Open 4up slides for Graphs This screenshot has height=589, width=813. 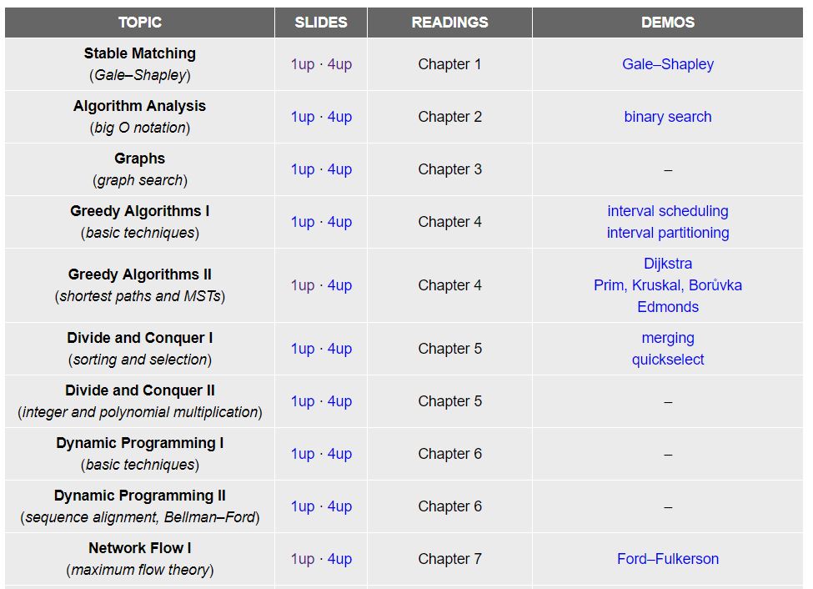click(x=339, y=169)
